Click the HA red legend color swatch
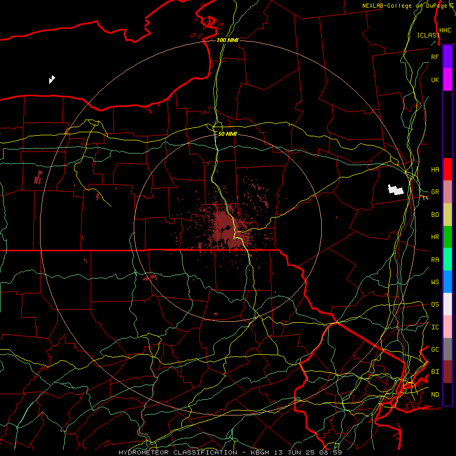The height and width of the screenshot is (456, 456). (447, 169)
